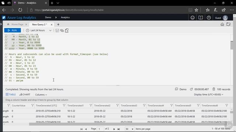Viewport: 236px width, 132px height.
Task: Switch to CHART results view
Action: (x=25, y=95)
